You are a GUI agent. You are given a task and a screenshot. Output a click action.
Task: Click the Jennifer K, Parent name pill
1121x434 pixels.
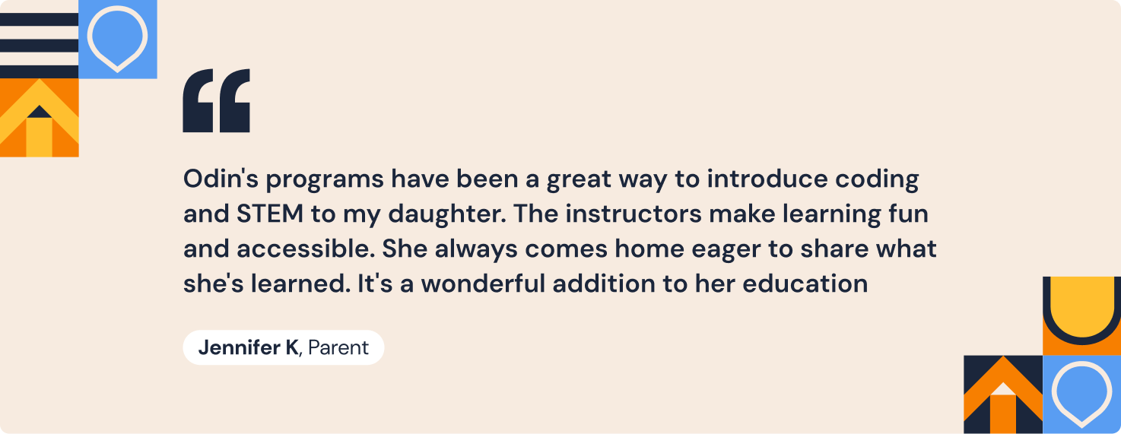tap(284, 347)
